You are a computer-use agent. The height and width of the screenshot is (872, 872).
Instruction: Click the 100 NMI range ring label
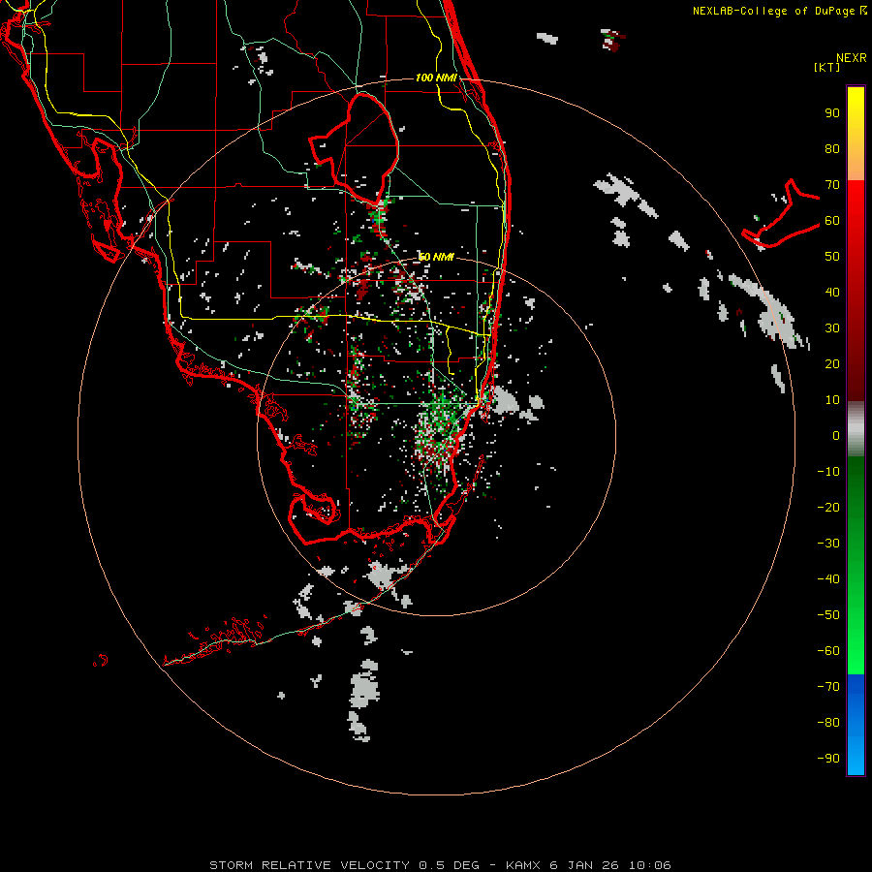[x=436, y=78]
